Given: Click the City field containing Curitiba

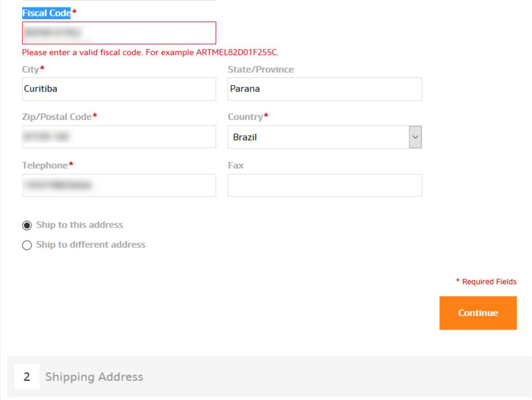Looking at the screenshot, I should (119, 89).
